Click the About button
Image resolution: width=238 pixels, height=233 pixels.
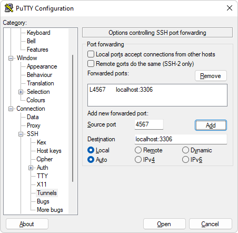(27, 224)
